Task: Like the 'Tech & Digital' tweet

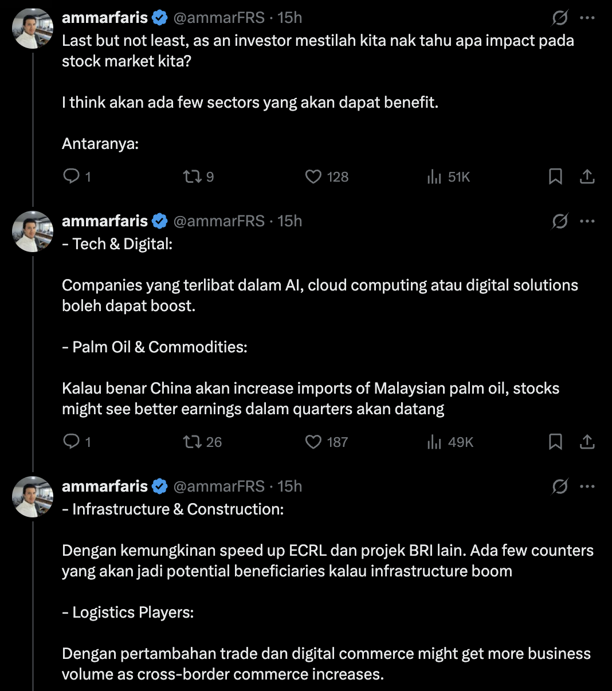Action: (x=313, y=442)
